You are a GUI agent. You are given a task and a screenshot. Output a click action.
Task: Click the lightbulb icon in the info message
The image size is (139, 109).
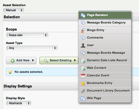pos(10,72)
